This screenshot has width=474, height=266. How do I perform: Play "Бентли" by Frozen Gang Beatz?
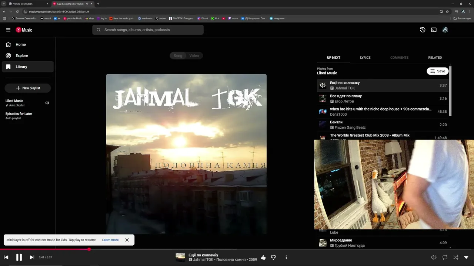(383, 125)
